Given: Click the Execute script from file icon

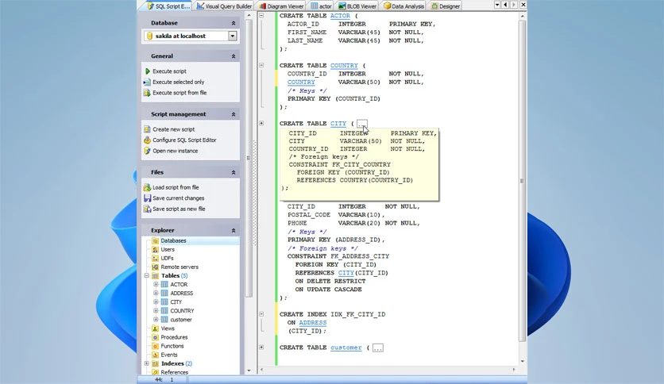Looking at the screenshot, I should point(147,93).
